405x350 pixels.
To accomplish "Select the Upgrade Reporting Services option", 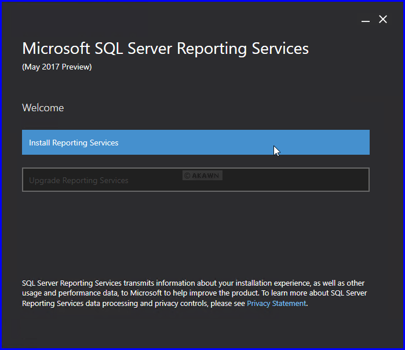I will (195, 180).
